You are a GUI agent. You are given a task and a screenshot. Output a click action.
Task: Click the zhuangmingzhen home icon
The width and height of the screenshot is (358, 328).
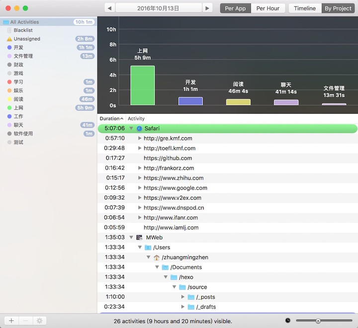tap(157, 257)
